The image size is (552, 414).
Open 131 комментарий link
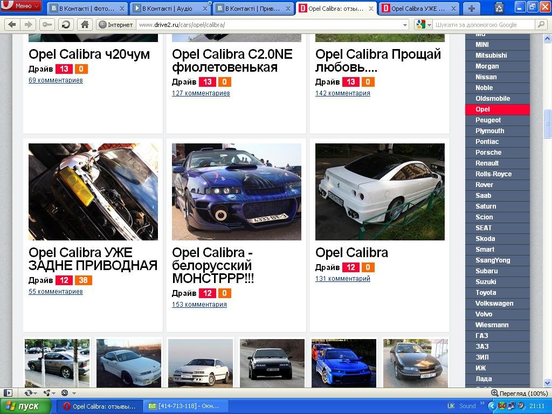coord(342,279)
